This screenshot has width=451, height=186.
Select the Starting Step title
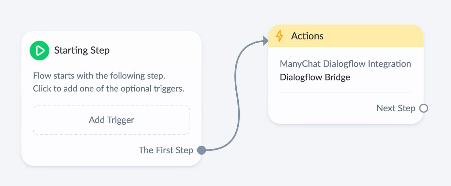pos(82,51)
